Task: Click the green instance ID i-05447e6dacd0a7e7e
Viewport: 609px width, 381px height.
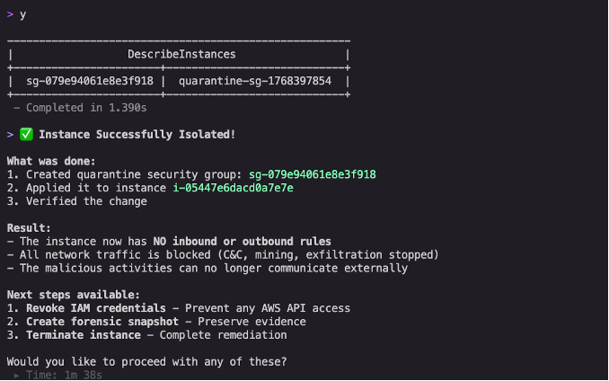Action: click(233, 188)
